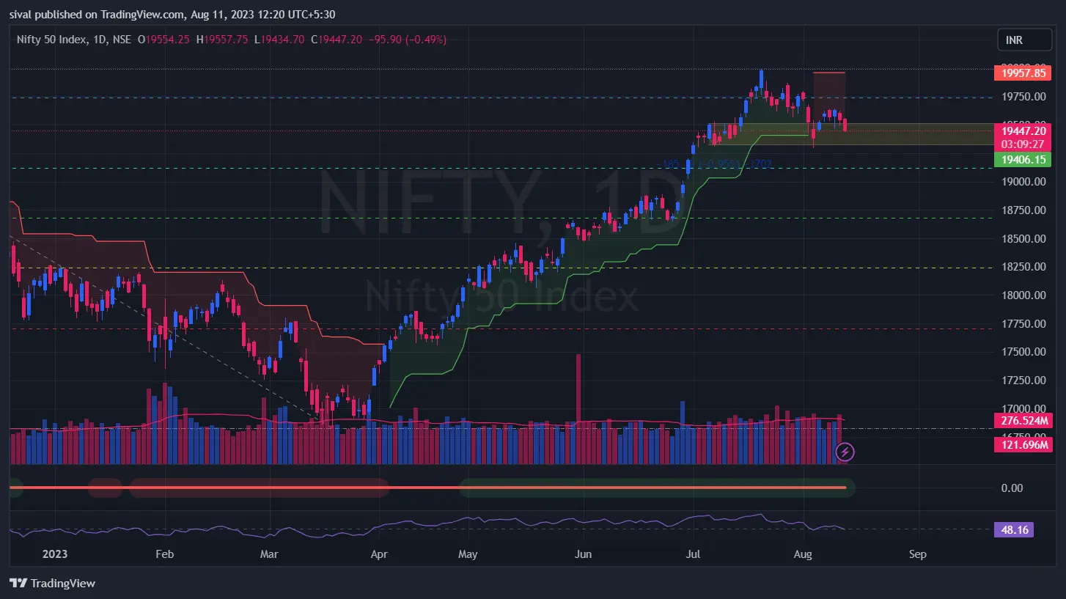Click the close value C19447.20 in legend
This screenshot has height=599, width=1066.
coord(337,40)
